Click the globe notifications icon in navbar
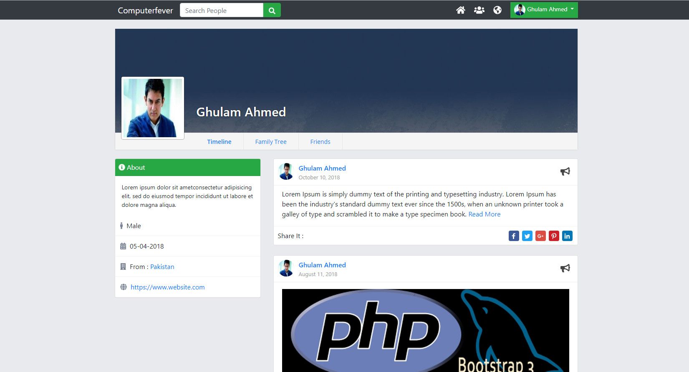The width and height of the screenshot is (689, 372). [497, 10]
